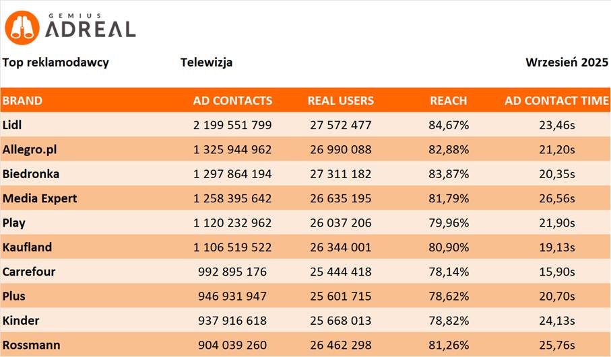Select the AD CONTACTS column header
This screenshot has height=357, width=611.
tap(232, 101)
